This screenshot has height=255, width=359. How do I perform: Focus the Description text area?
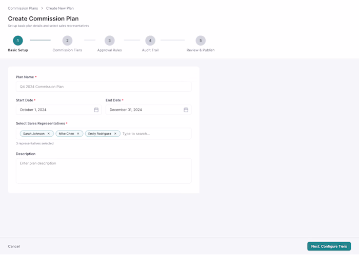pyautogui.click(x=104, y=171)
